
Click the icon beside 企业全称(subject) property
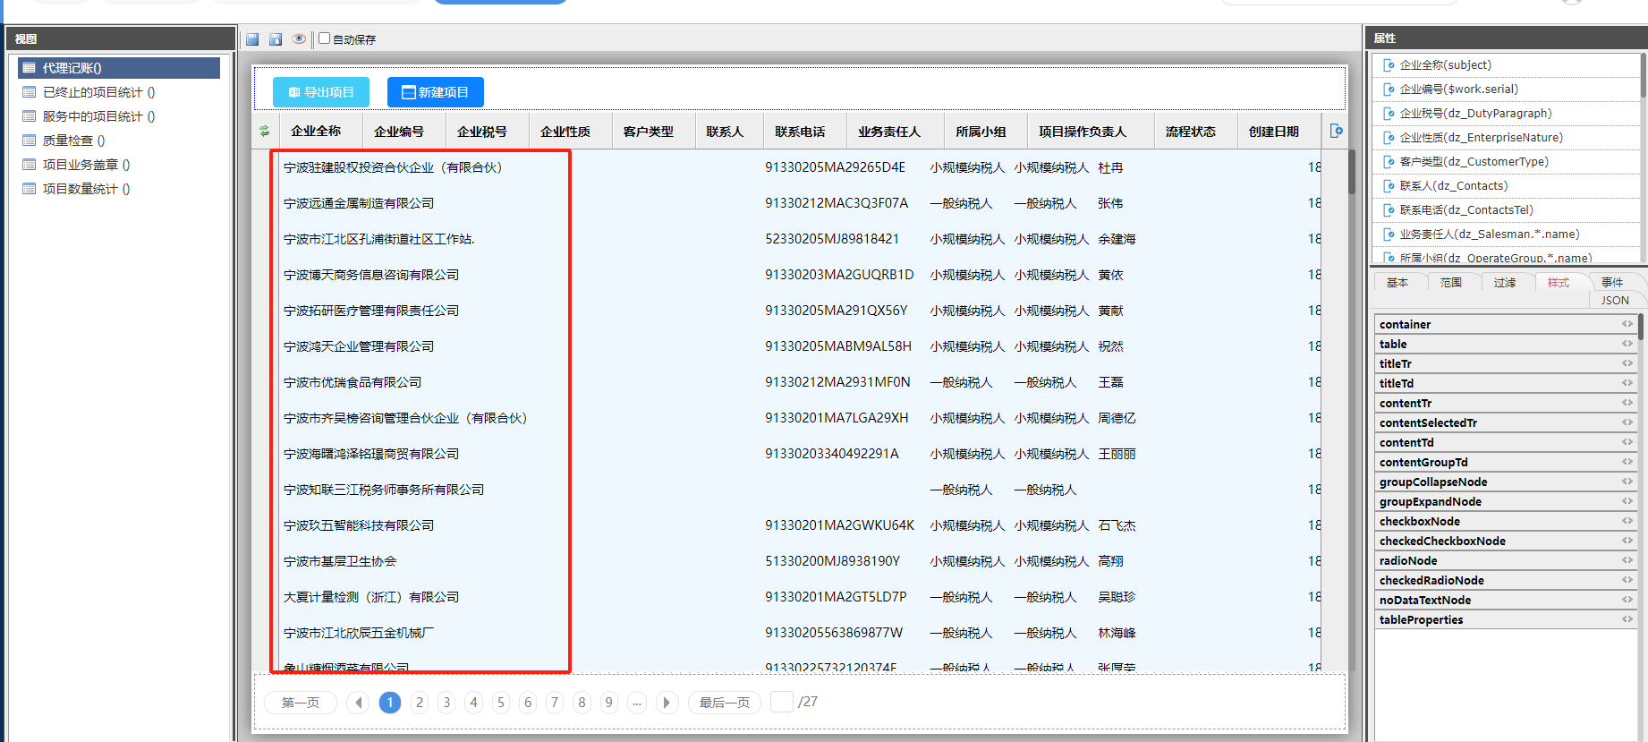1389,65
